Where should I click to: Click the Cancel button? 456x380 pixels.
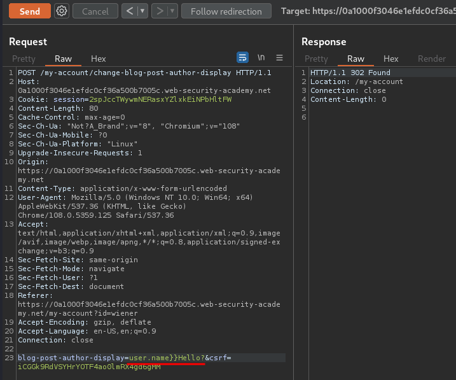point(95,11)
